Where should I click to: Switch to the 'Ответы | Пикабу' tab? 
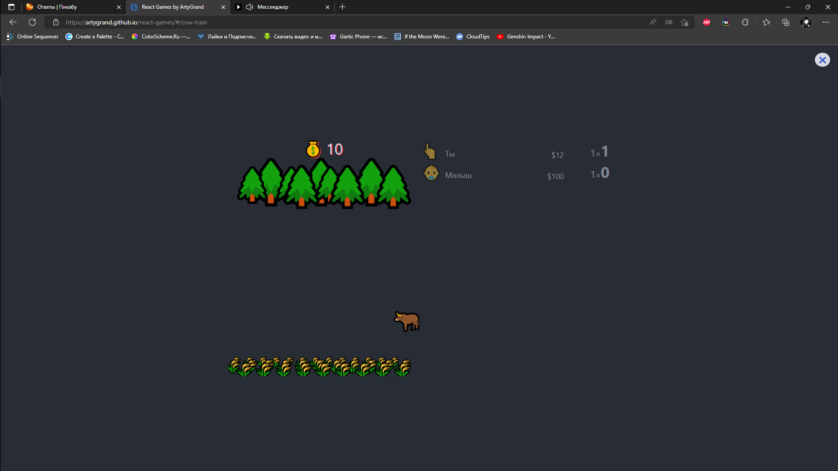click(70, 7)
